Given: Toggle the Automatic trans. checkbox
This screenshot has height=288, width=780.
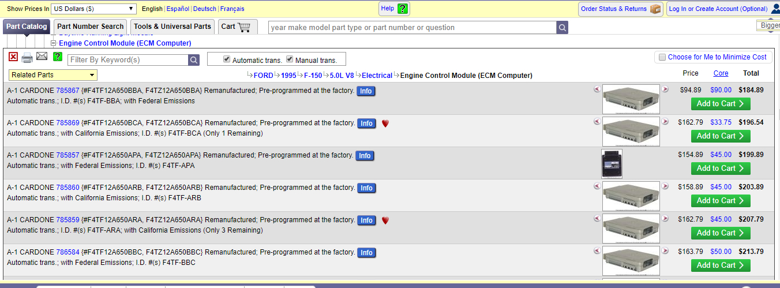Looking at the screenshot, I should (x=227, y=59).
